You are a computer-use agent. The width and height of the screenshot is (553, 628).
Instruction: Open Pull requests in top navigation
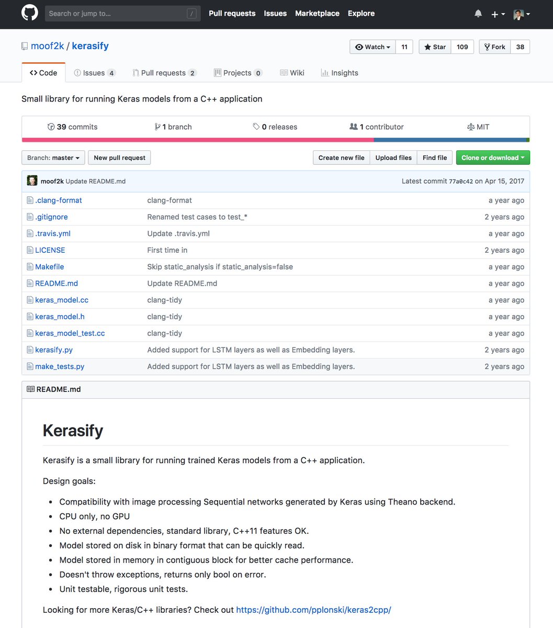[232, 14]
